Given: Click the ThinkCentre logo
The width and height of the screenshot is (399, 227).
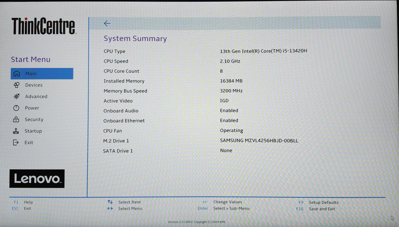Looking at the screenshot, I should click(x=44, y=26).
